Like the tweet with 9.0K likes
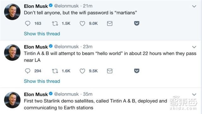 click(82, 24)
